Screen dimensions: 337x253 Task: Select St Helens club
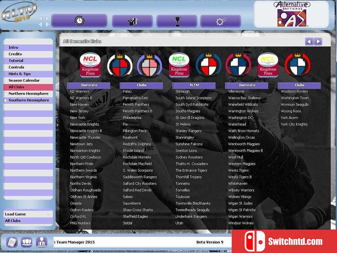183,124
